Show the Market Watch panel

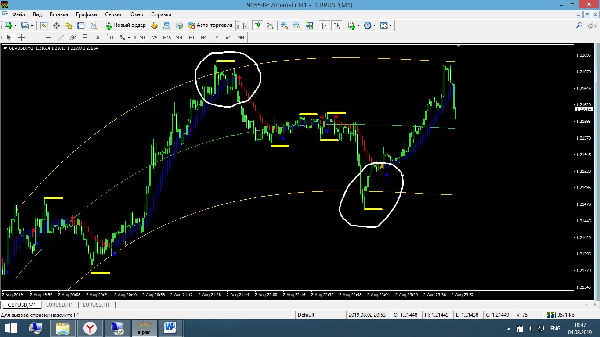tap(44, 25)
